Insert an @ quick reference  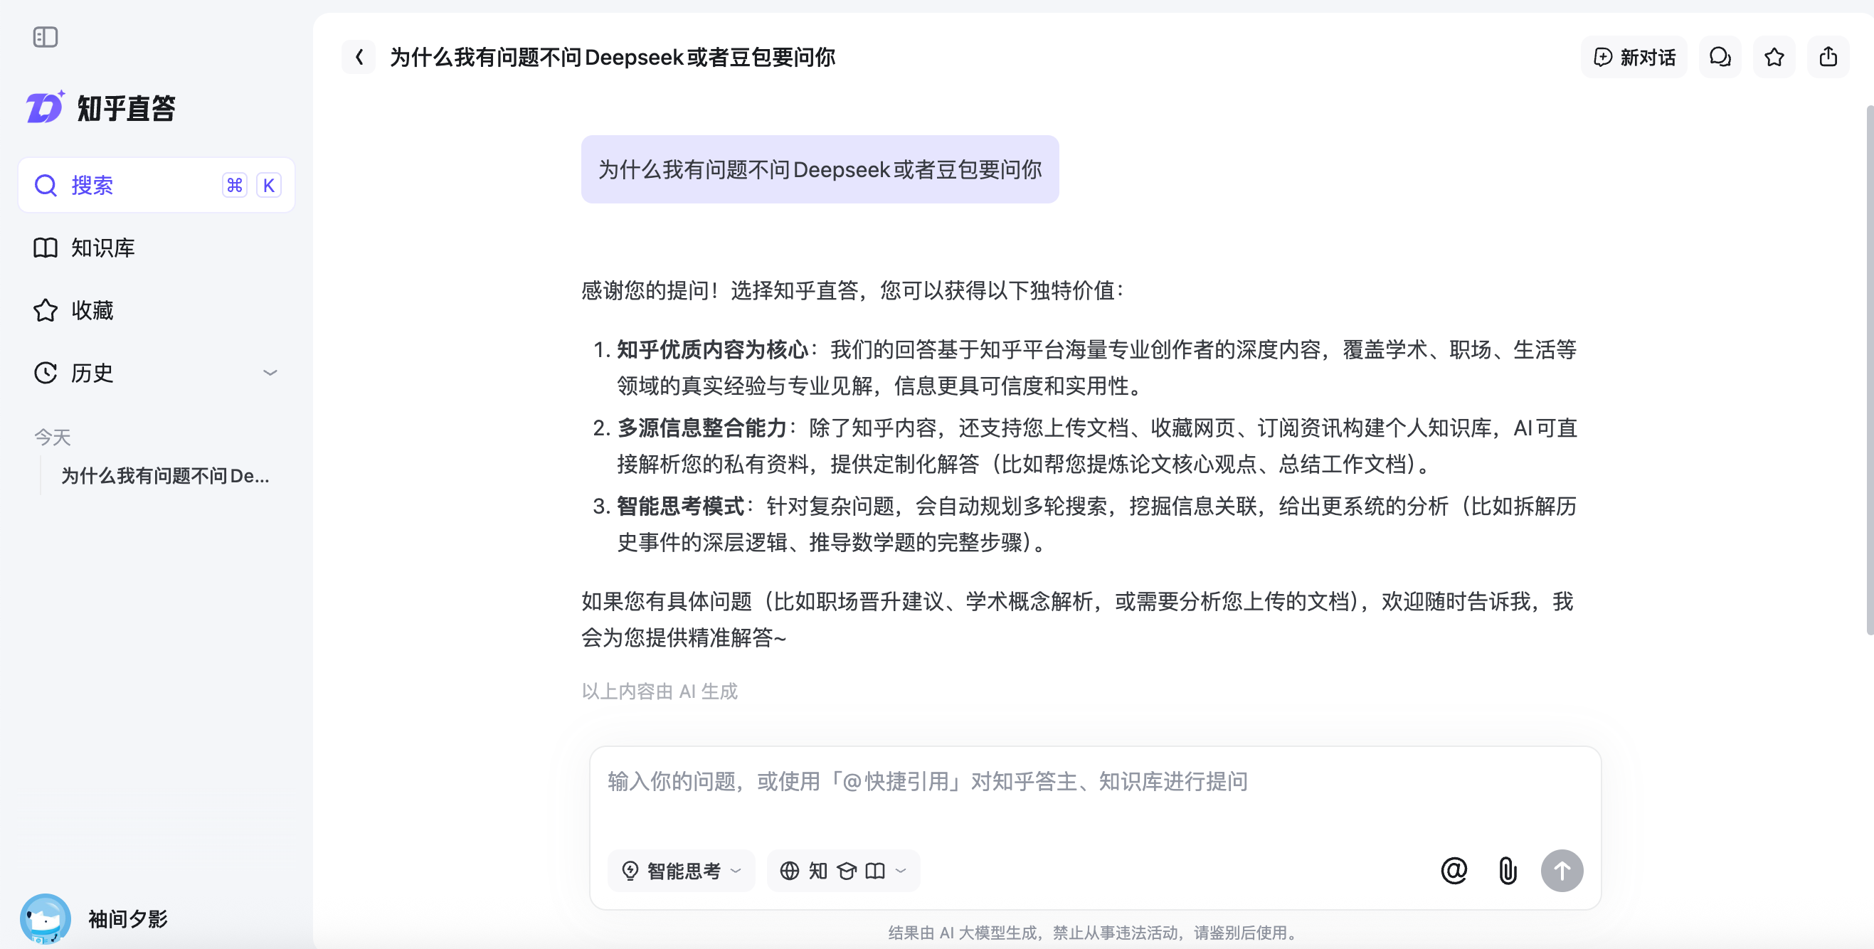click(1454, 870)
